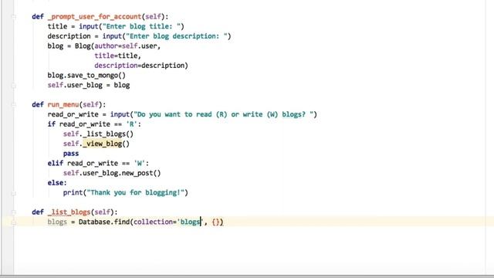Click the read_or_write = input assignment variable

pos(73,114)
